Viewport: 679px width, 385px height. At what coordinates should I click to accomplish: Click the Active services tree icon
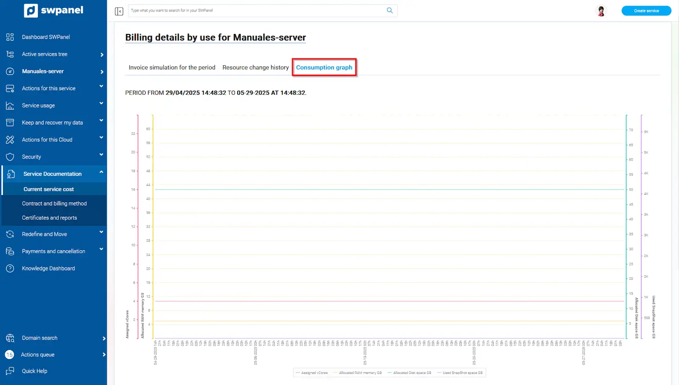pos(10,54)
